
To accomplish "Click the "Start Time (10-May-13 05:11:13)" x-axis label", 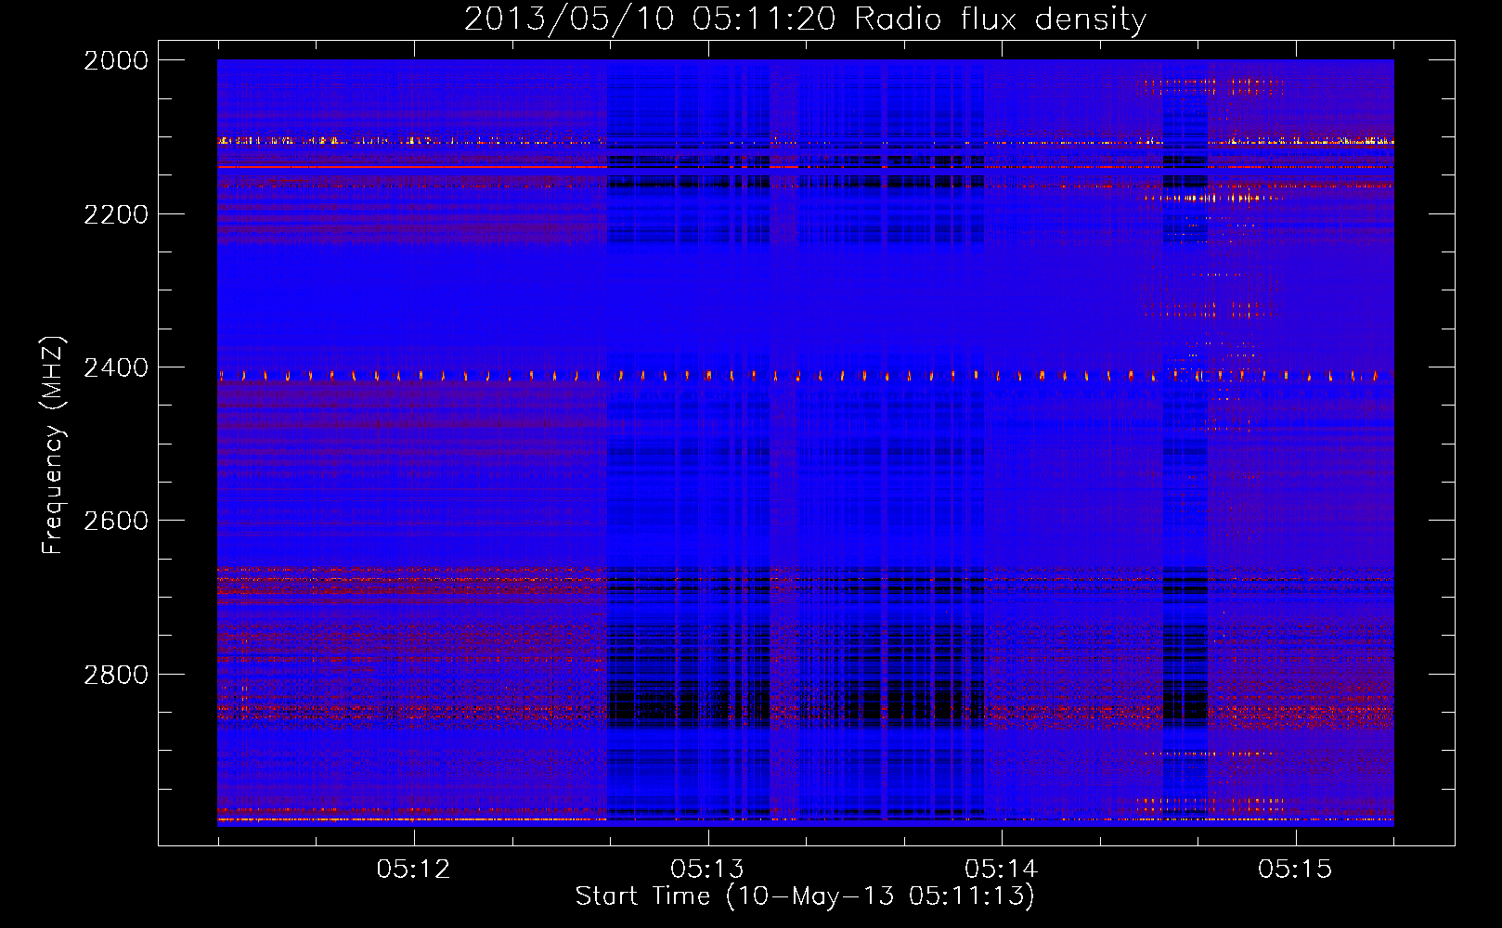I will 805,896.
